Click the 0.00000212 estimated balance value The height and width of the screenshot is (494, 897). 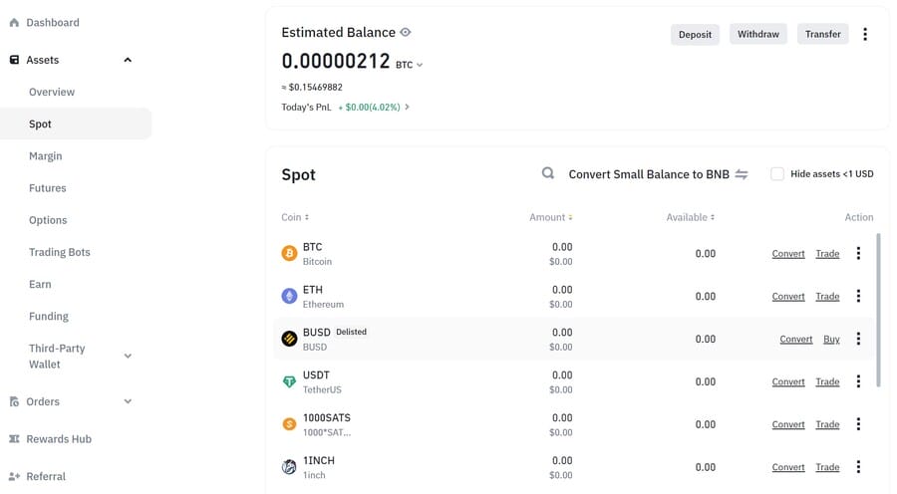click(x=335, y=61)
